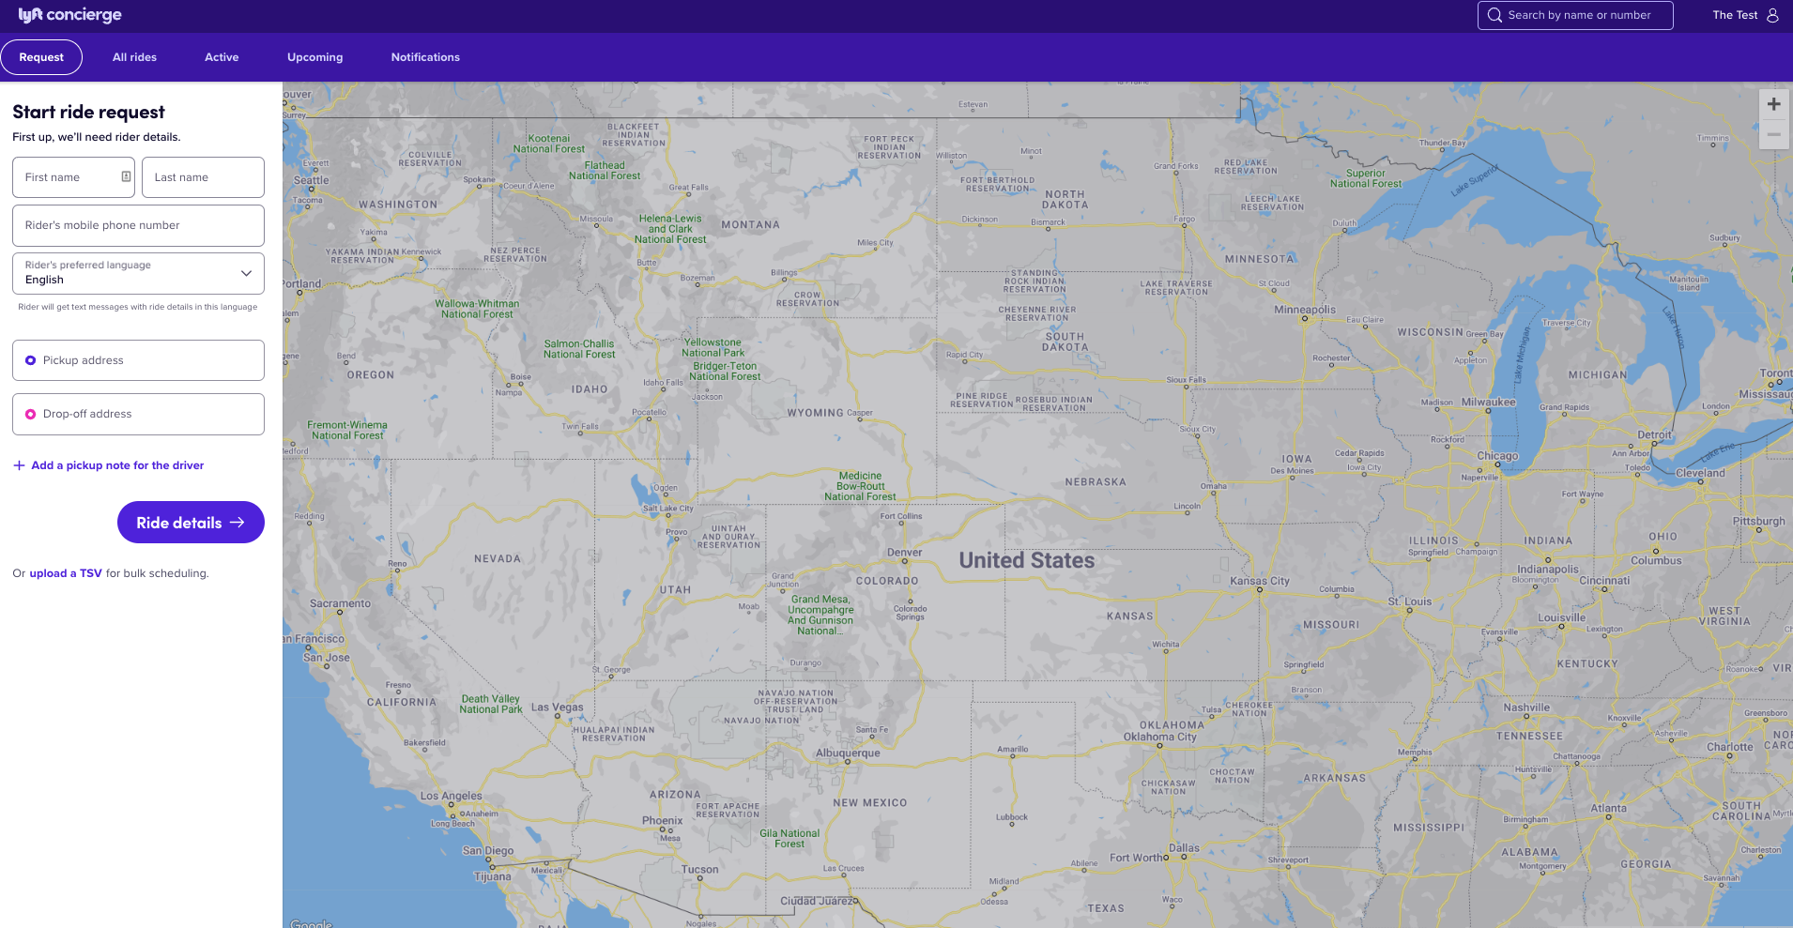Open Rider's preferred language dropdown

tap(138, 273)
